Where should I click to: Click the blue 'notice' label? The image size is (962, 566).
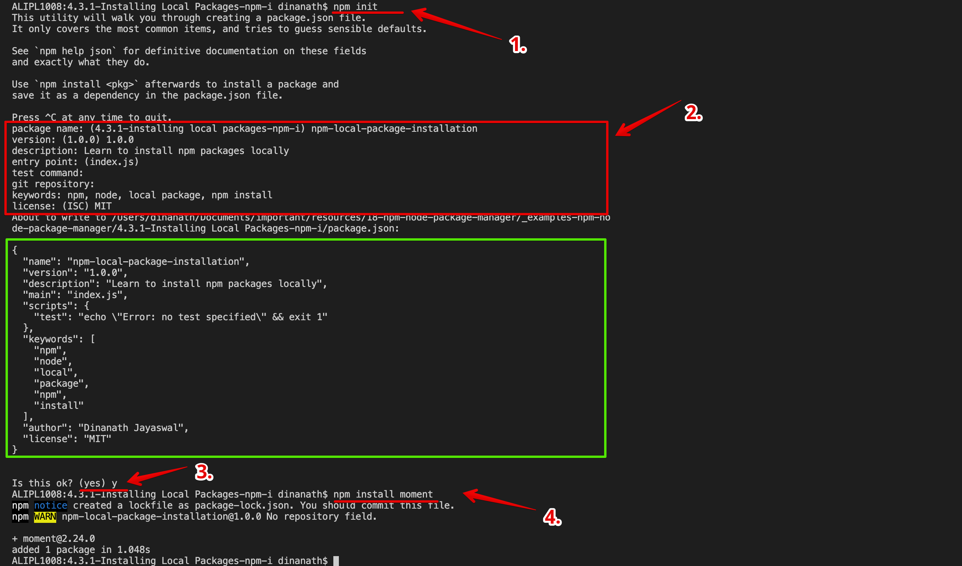pos(50,505)
